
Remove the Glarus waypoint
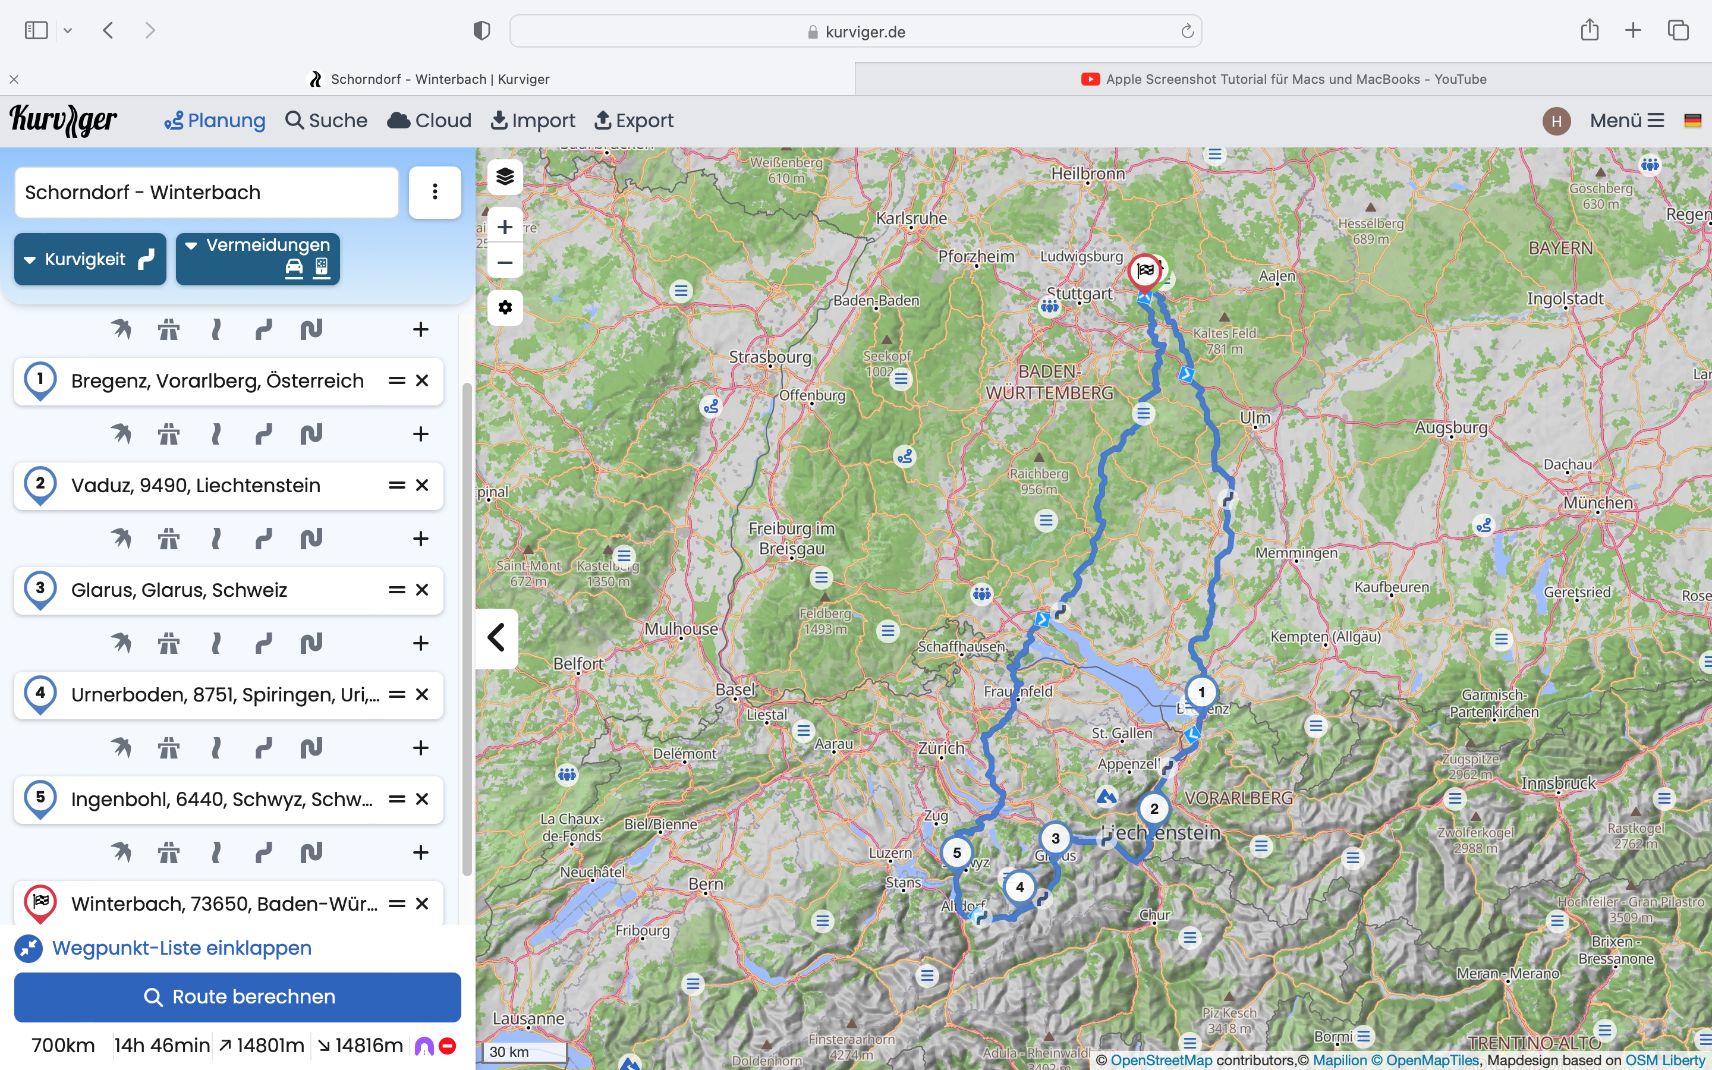tap(422, 590)
